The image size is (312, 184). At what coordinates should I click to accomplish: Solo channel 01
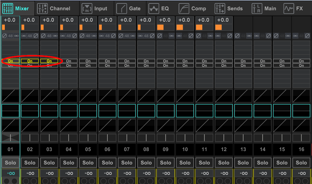[10, 163]
